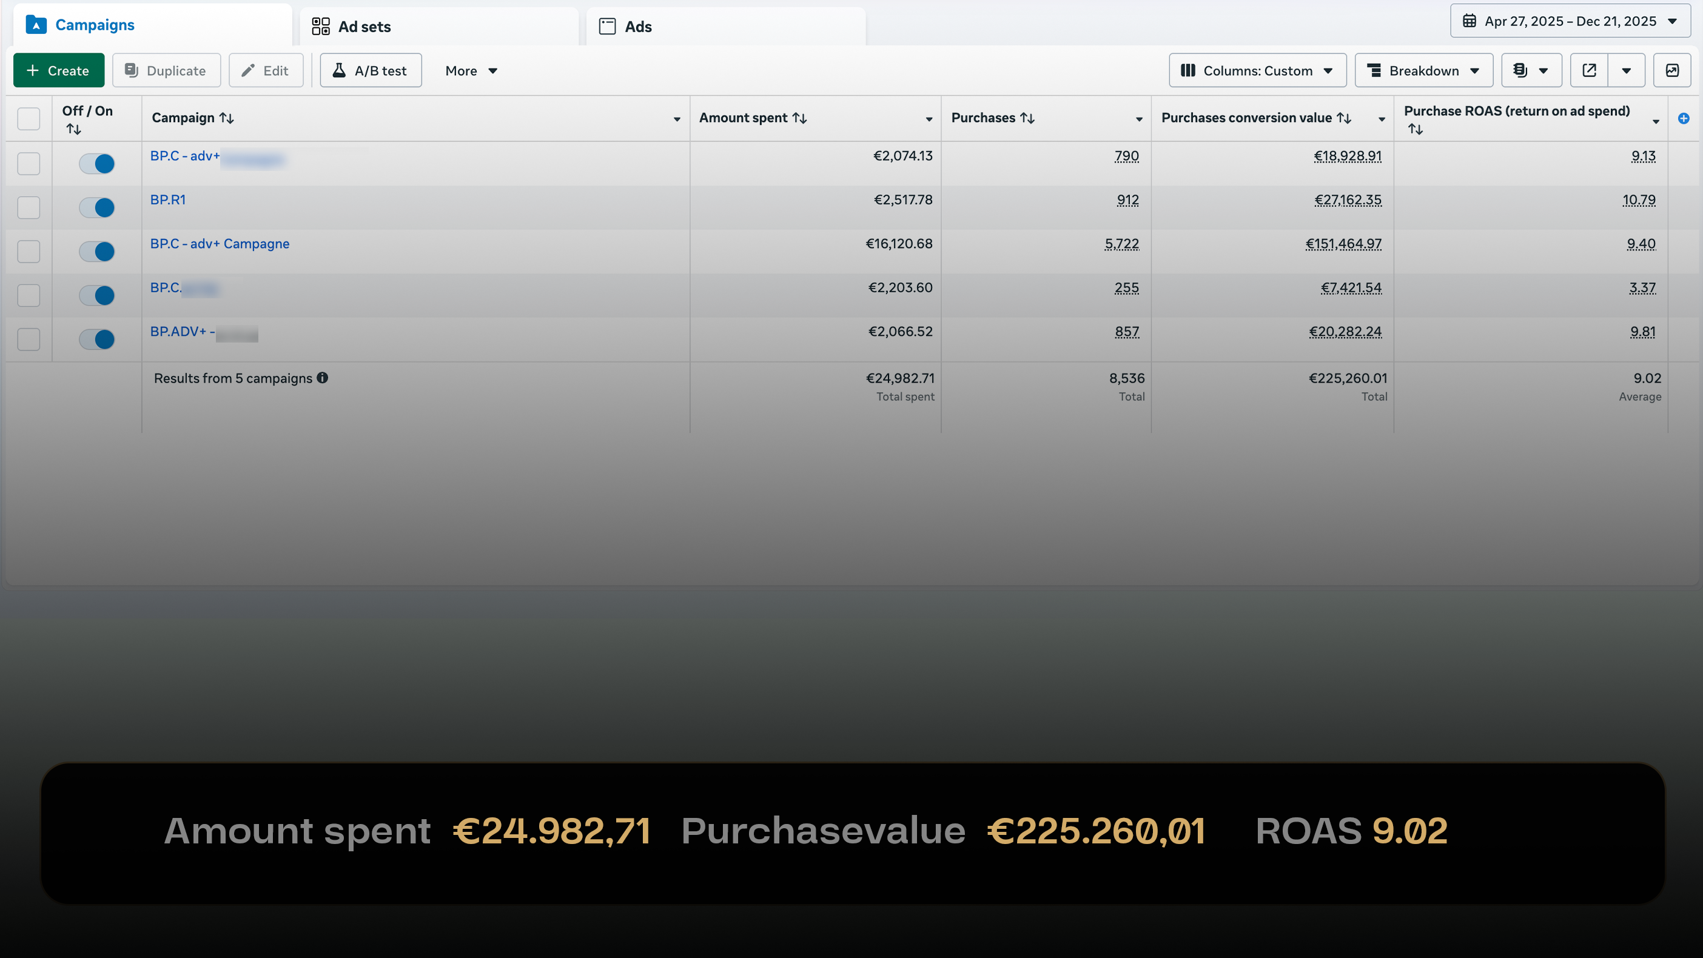The height and width of the screenshot is (958, 1703).
Task: Open the Columns: Custom dropdown
Action: click(1257, 71)
